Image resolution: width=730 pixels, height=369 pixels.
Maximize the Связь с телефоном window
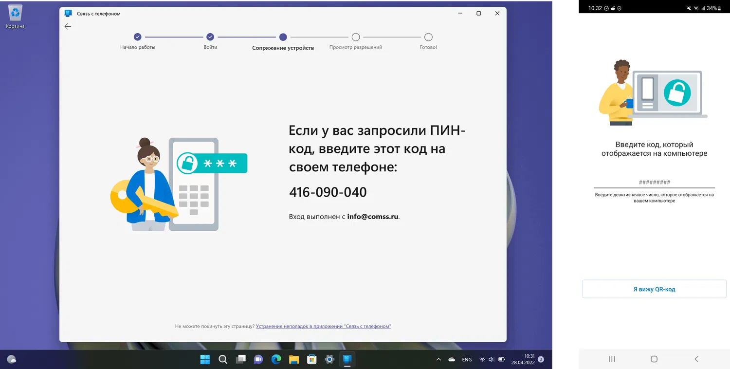pyautogui.click(x=478, y=14)
